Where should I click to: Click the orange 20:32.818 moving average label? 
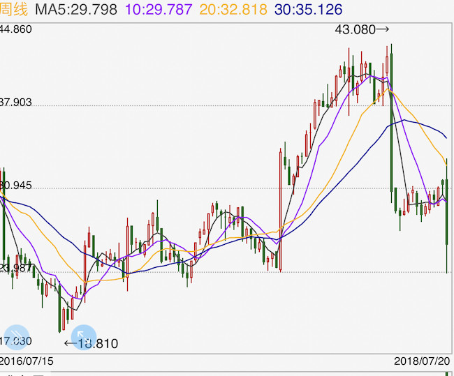point(235,10)
